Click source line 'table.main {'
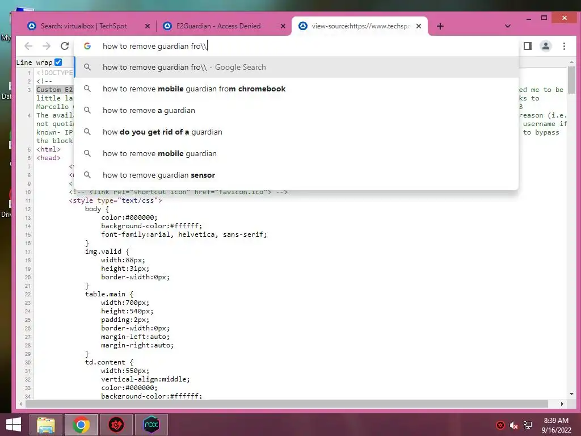The image size is (581, 436). pos(109,294)
